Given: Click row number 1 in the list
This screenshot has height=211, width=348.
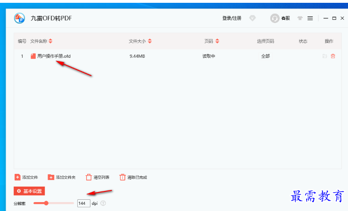Looking at the screenshot, I should click(22, 56).
